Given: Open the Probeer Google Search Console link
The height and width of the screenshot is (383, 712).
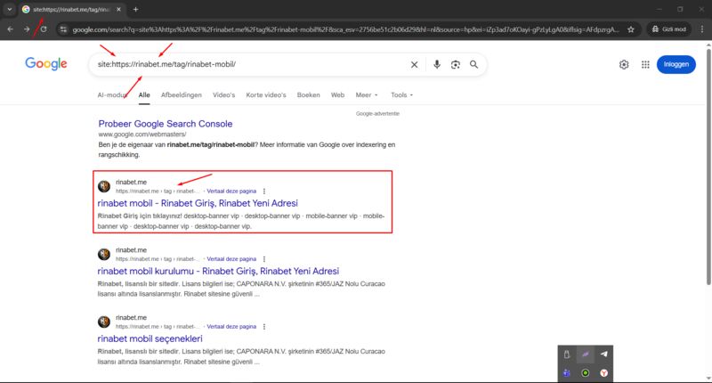Looking at the screenshot, I should pyautogui.click(x=166, y=124).
